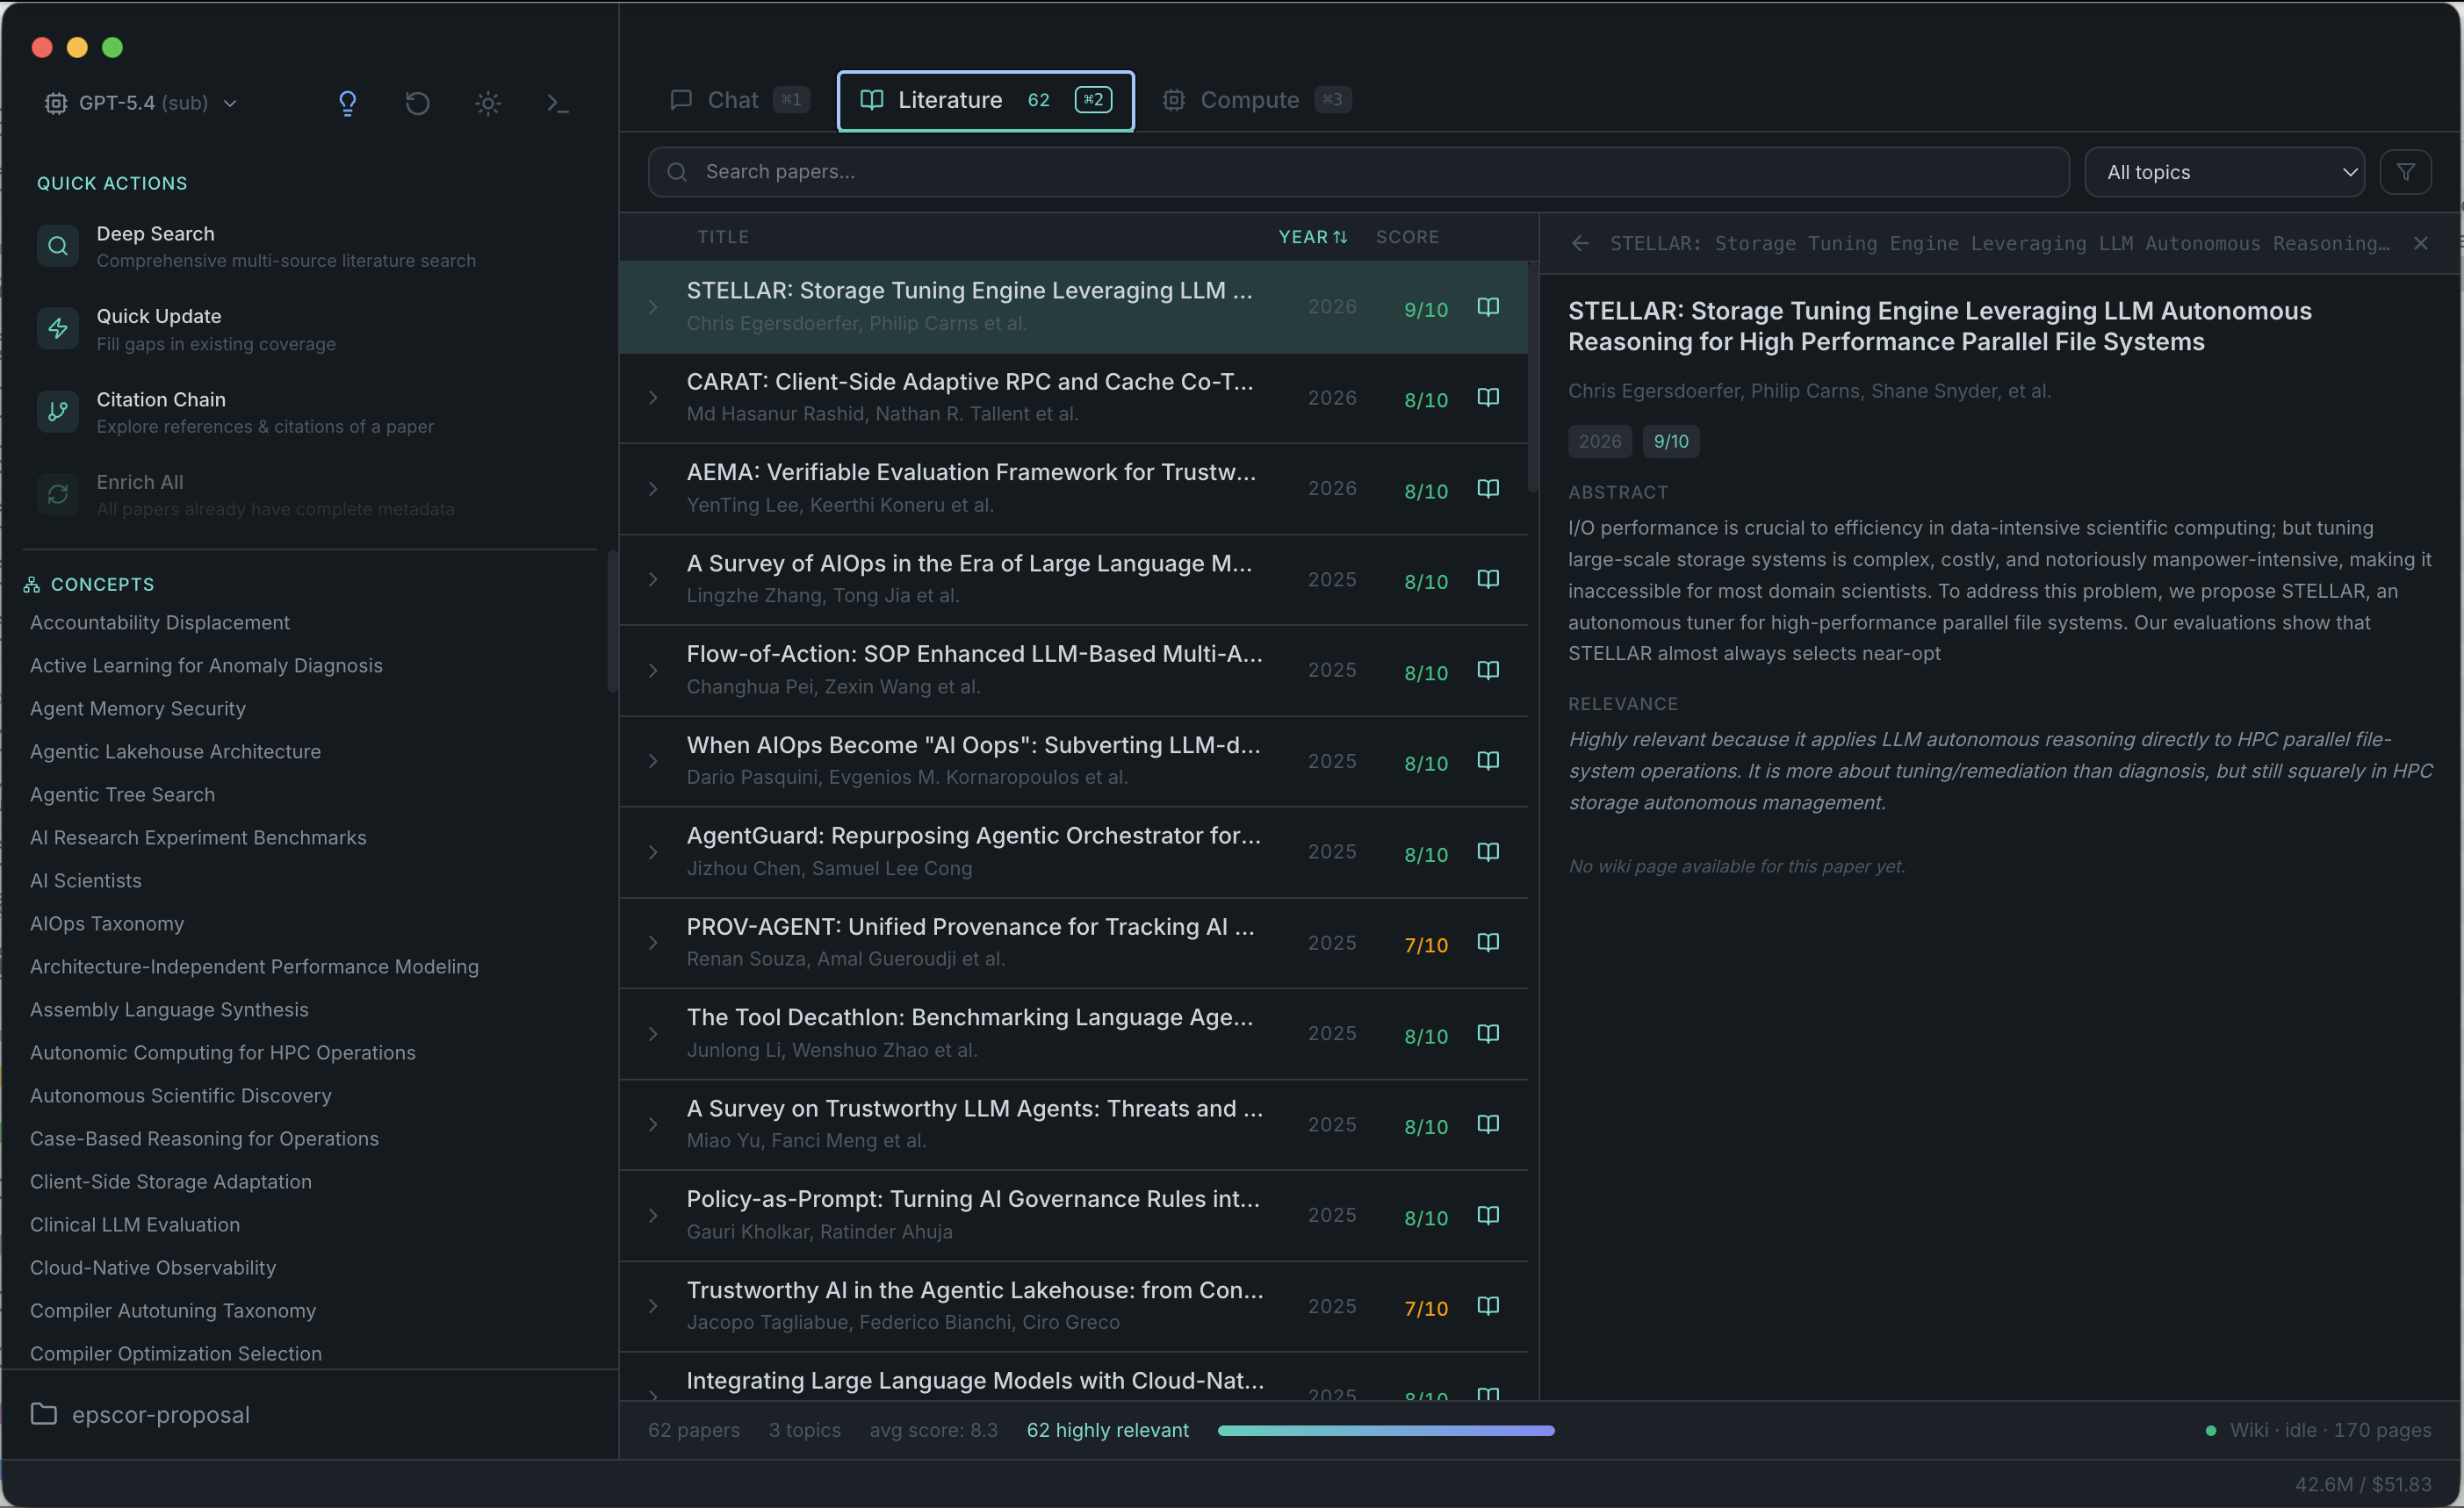Viewport: 2464px width, 1508px height.
Task: Open concept Autonomous Scientific Discovery
Action: pos(181,1095)
